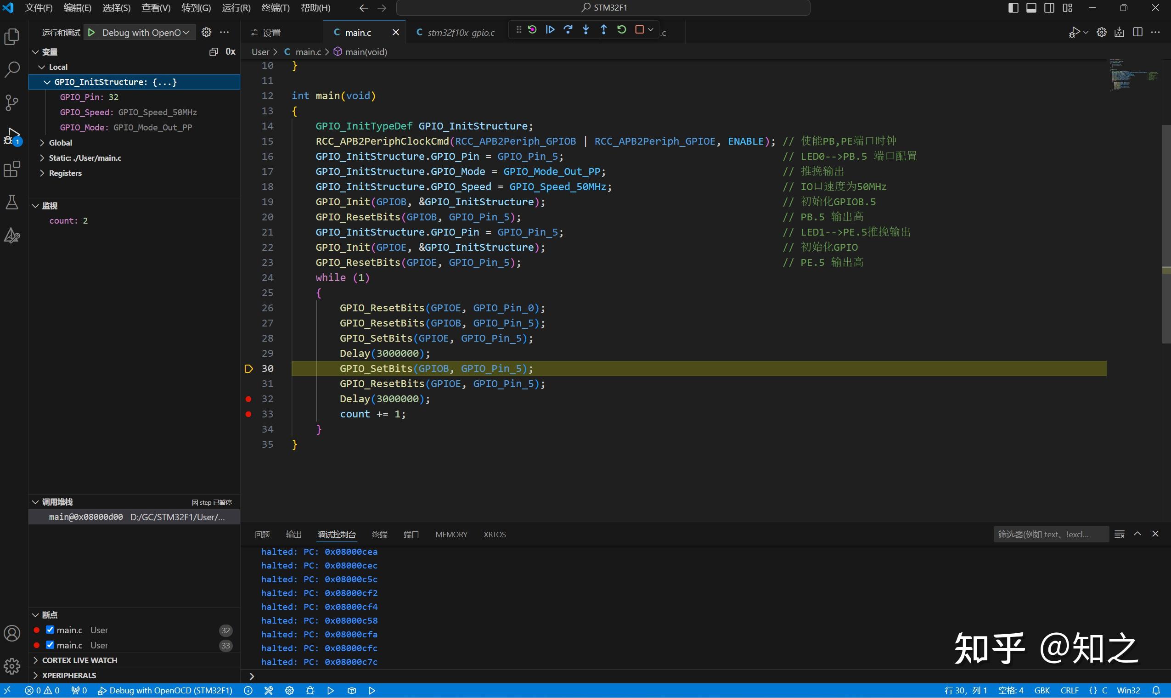The height and width of the screenshot is (698, 1171).
Task: Switch to the MEMORY panel tab
Action: (x=451, y=535)
